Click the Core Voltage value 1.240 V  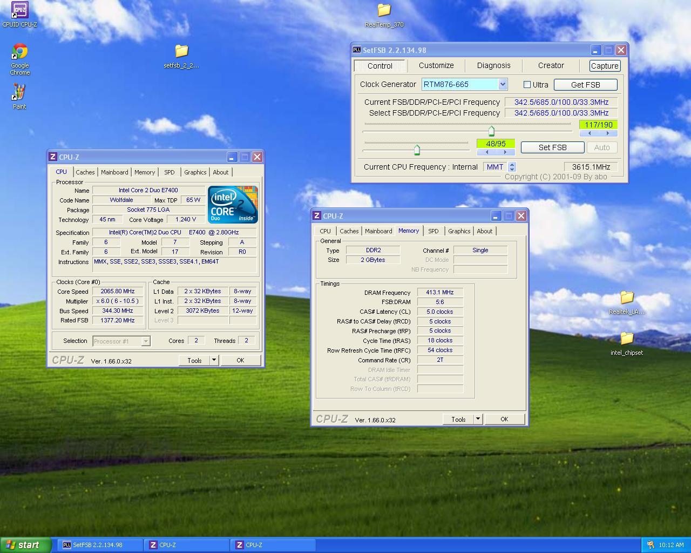[186, 219]
